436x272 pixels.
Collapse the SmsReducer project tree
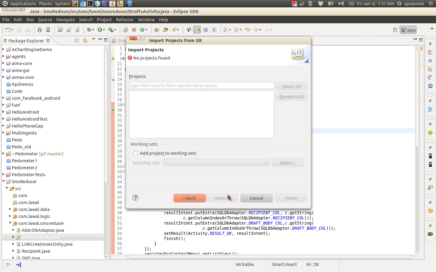[4, 181]
